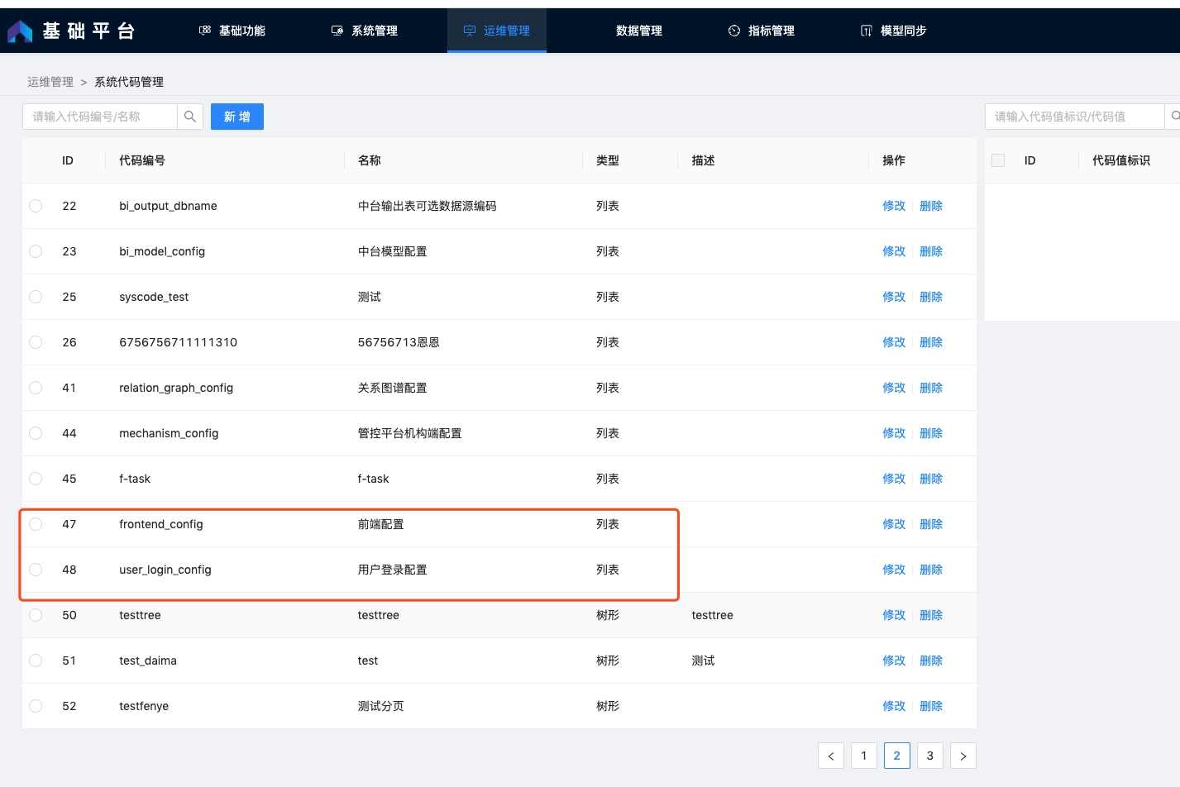Select radio for row f-task ID 45
This screenshot has width=1180, height=787.
pos(36,479)
